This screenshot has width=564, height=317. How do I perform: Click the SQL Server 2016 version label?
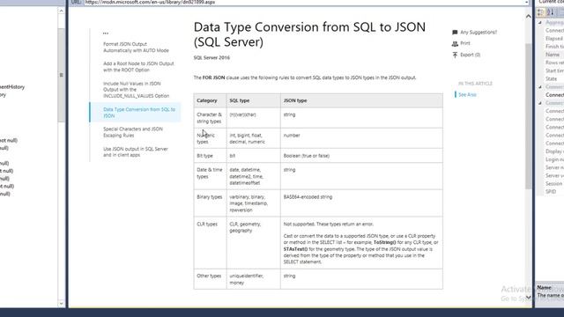pos(211,57)
